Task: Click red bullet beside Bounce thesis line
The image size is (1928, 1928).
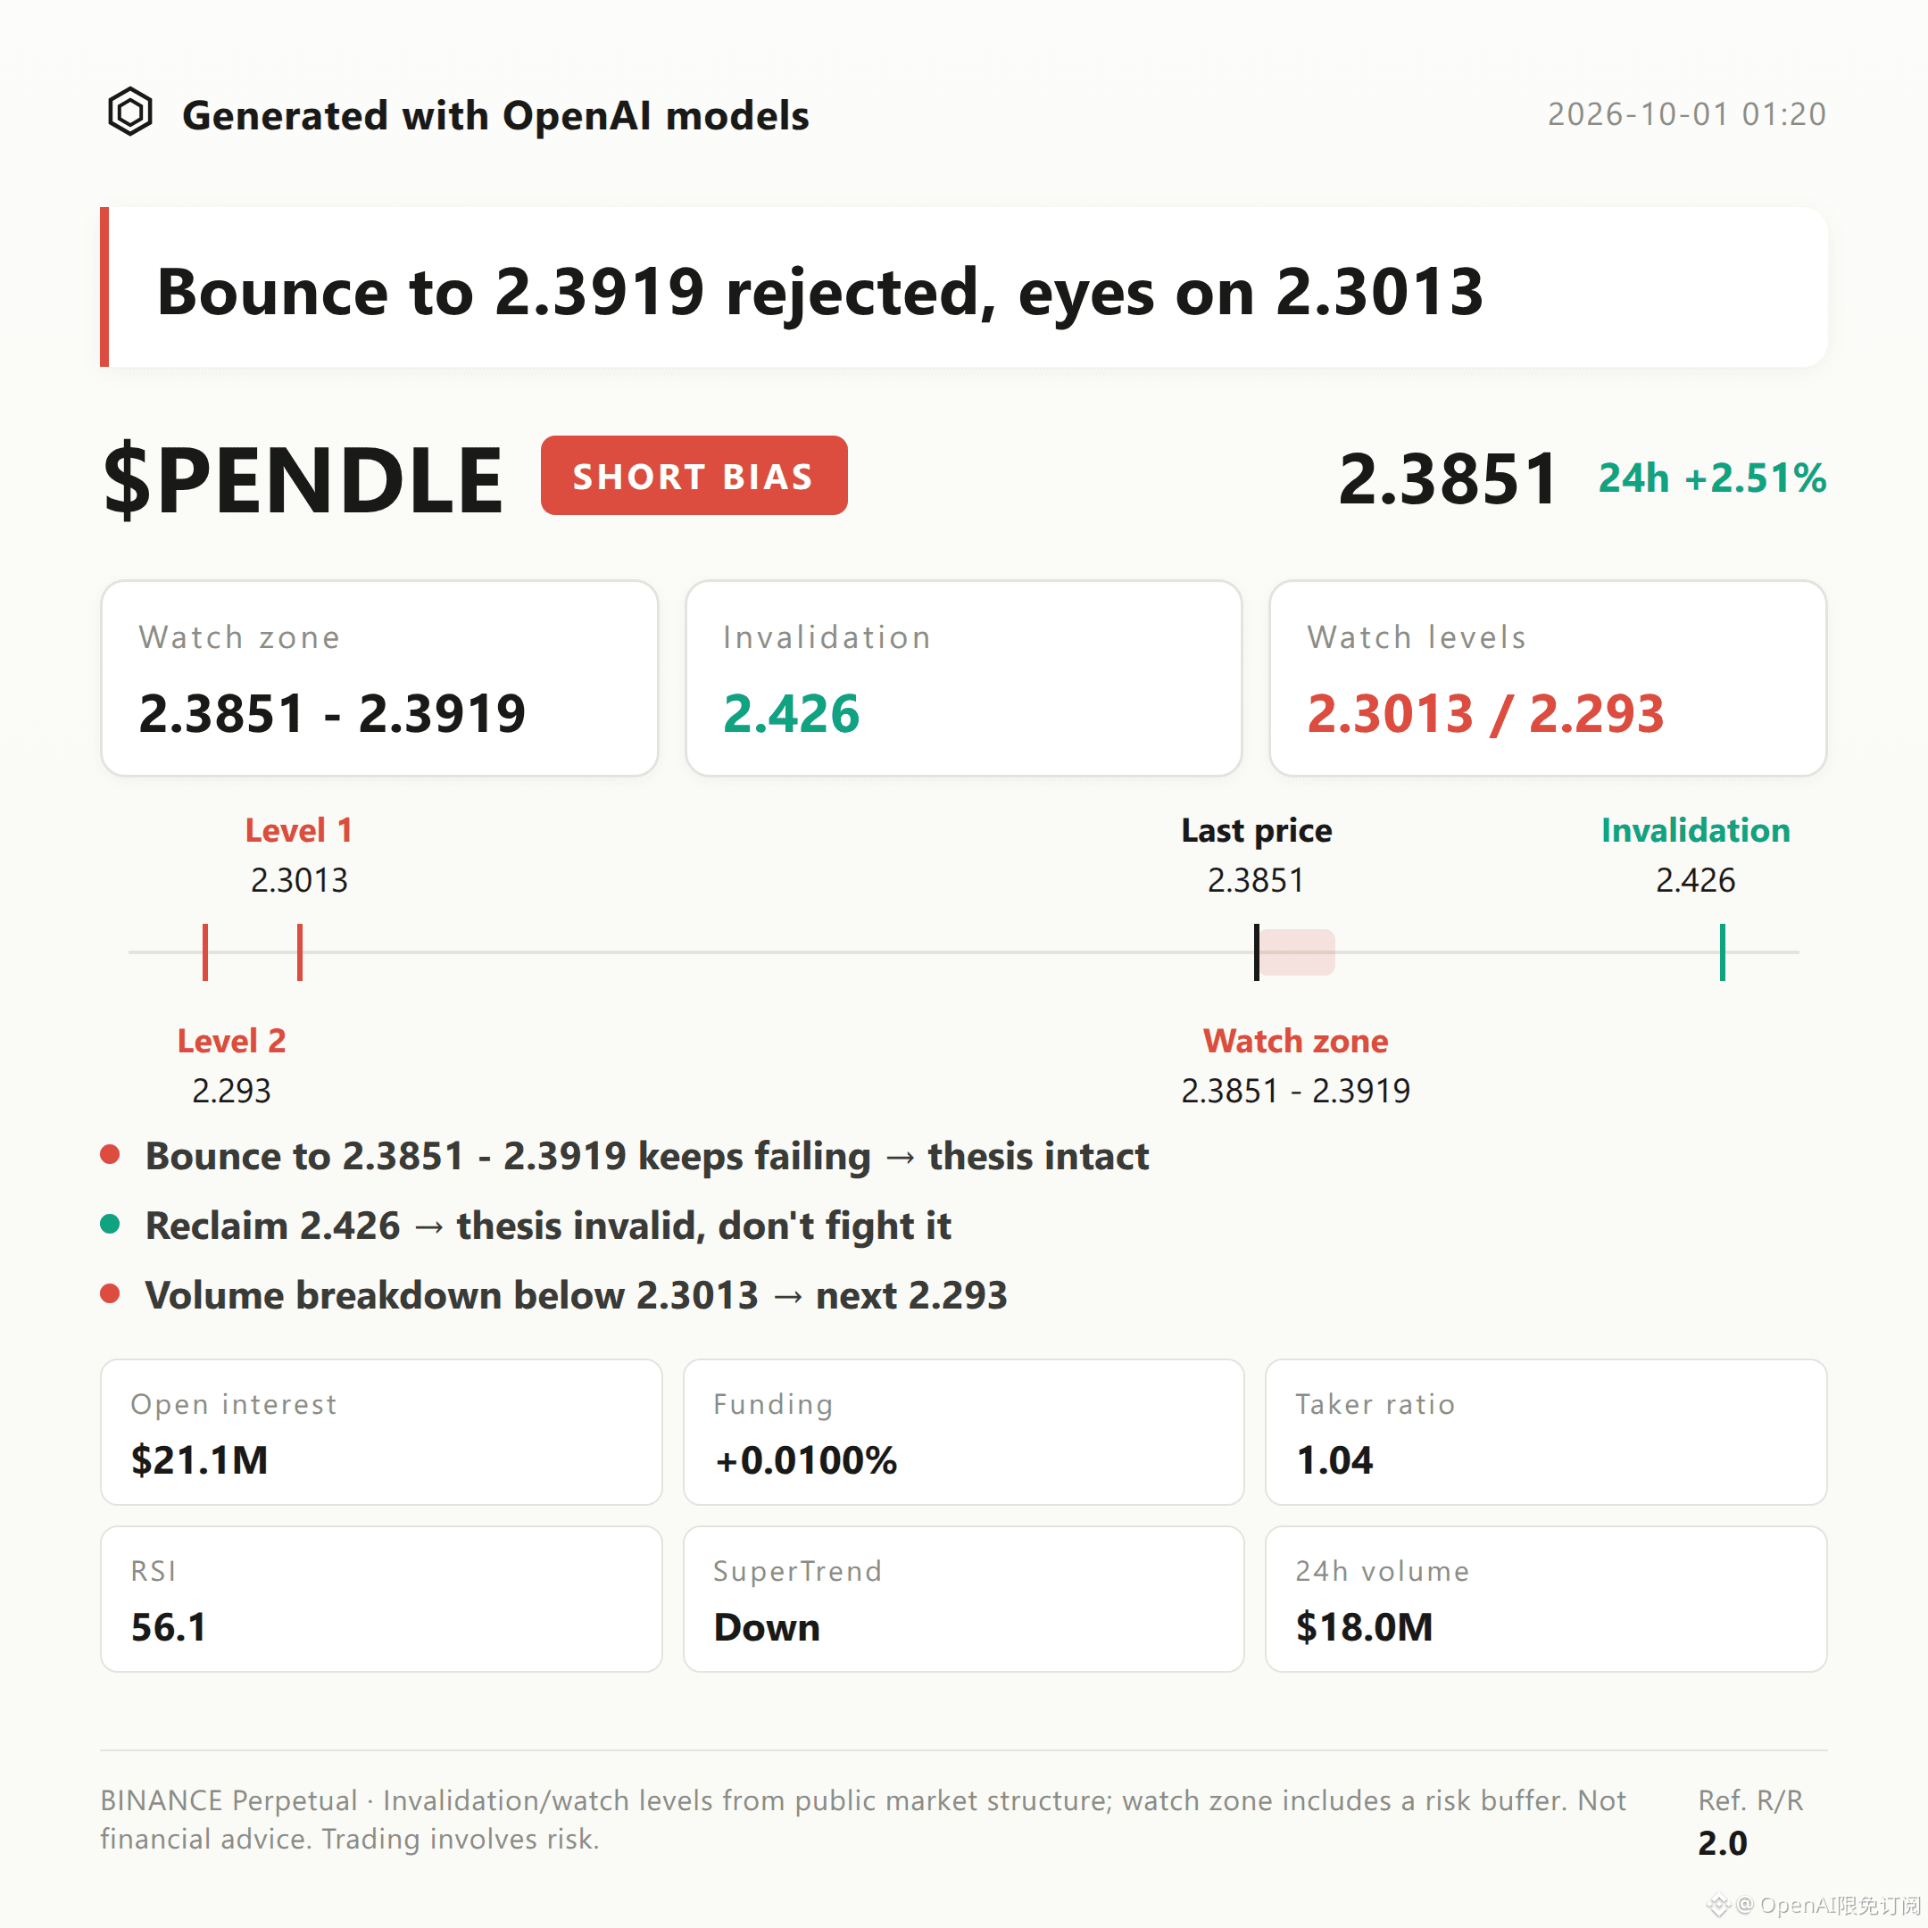Action: pyautogui.click(x=111, y=1155)
